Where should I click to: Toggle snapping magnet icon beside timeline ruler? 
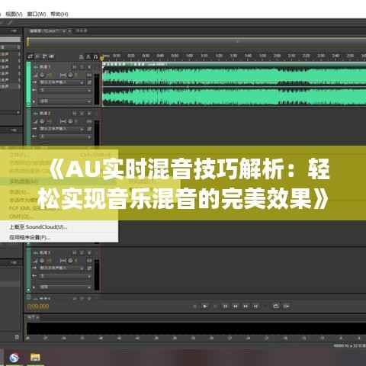95,57
